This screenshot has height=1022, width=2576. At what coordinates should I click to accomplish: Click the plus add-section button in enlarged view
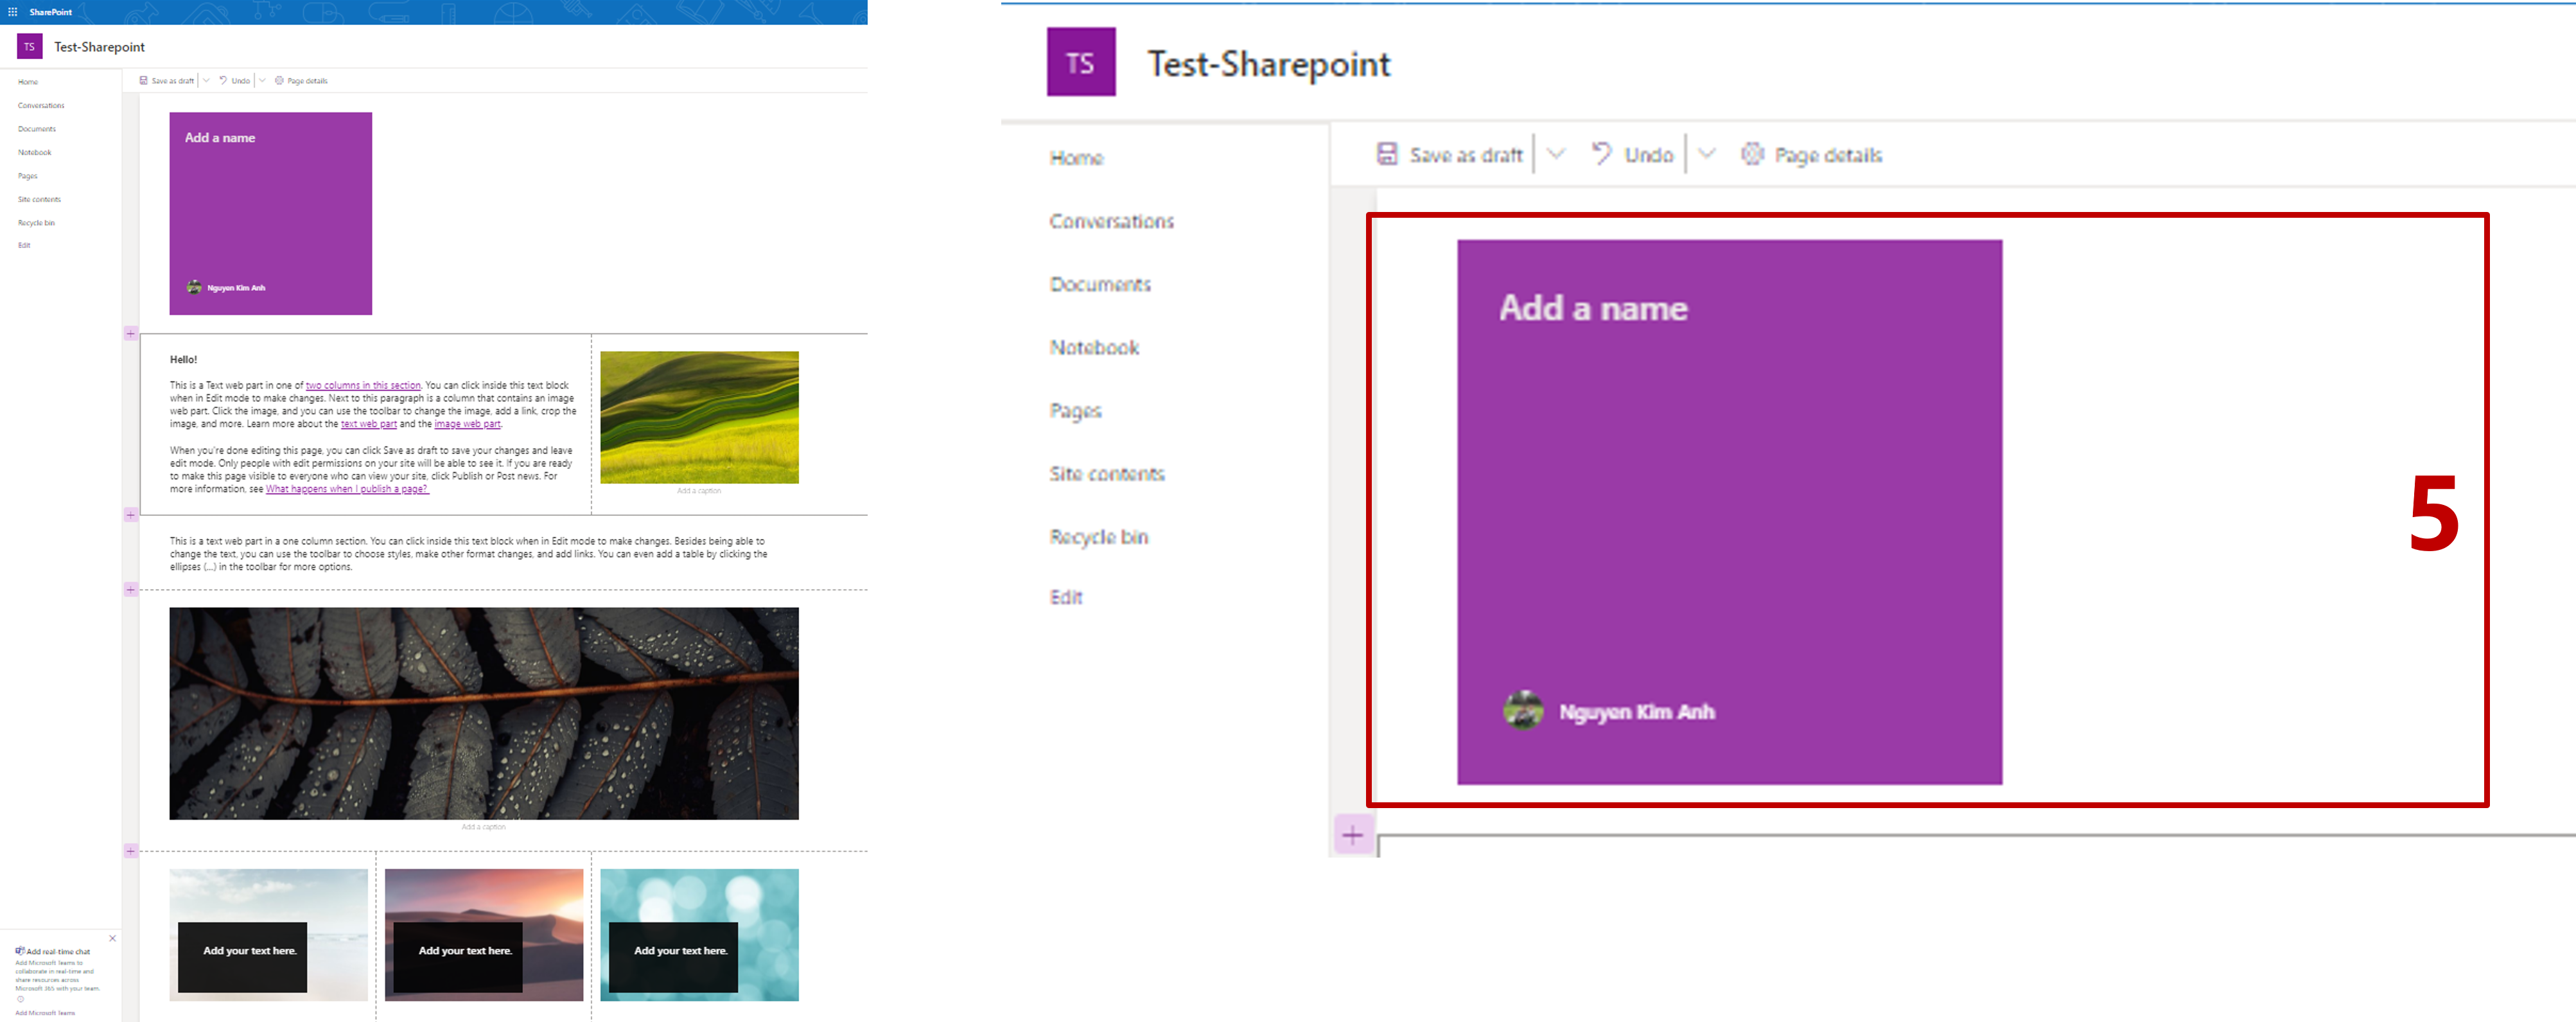[x=1353, y=834]
